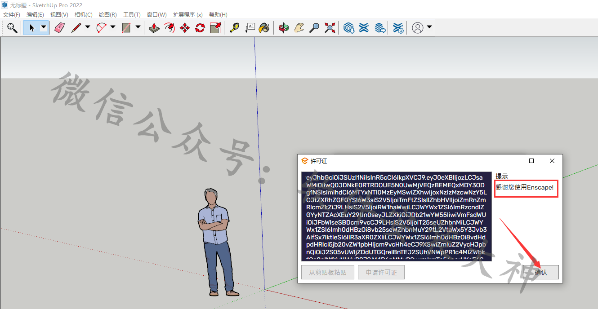Open the Select tool dropdown arrow
Viewport: 598px width, 309px height.
(x=44, y=28)
